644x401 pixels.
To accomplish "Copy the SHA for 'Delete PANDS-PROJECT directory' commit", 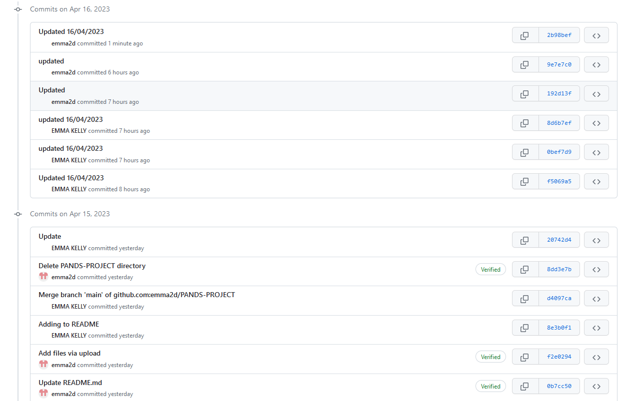I will 524,269.
